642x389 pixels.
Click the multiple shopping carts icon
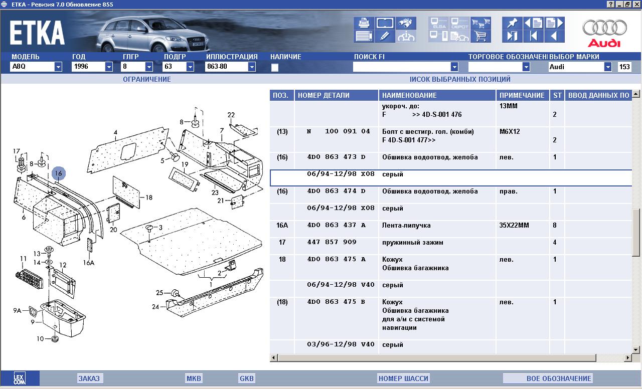pyautogui.click(x=481, y=23)
